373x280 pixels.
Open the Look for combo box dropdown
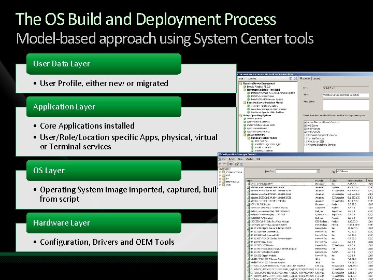pos(318,171)
